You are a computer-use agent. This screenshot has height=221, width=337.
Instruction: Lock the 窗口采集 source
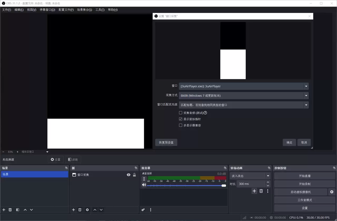[134, 175]
